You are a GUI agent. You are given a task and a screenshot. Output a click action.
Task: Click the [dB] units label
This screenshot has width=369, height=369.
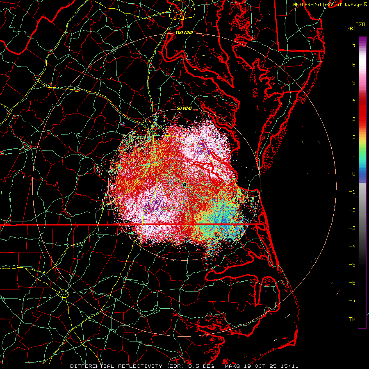coord(350,28)
